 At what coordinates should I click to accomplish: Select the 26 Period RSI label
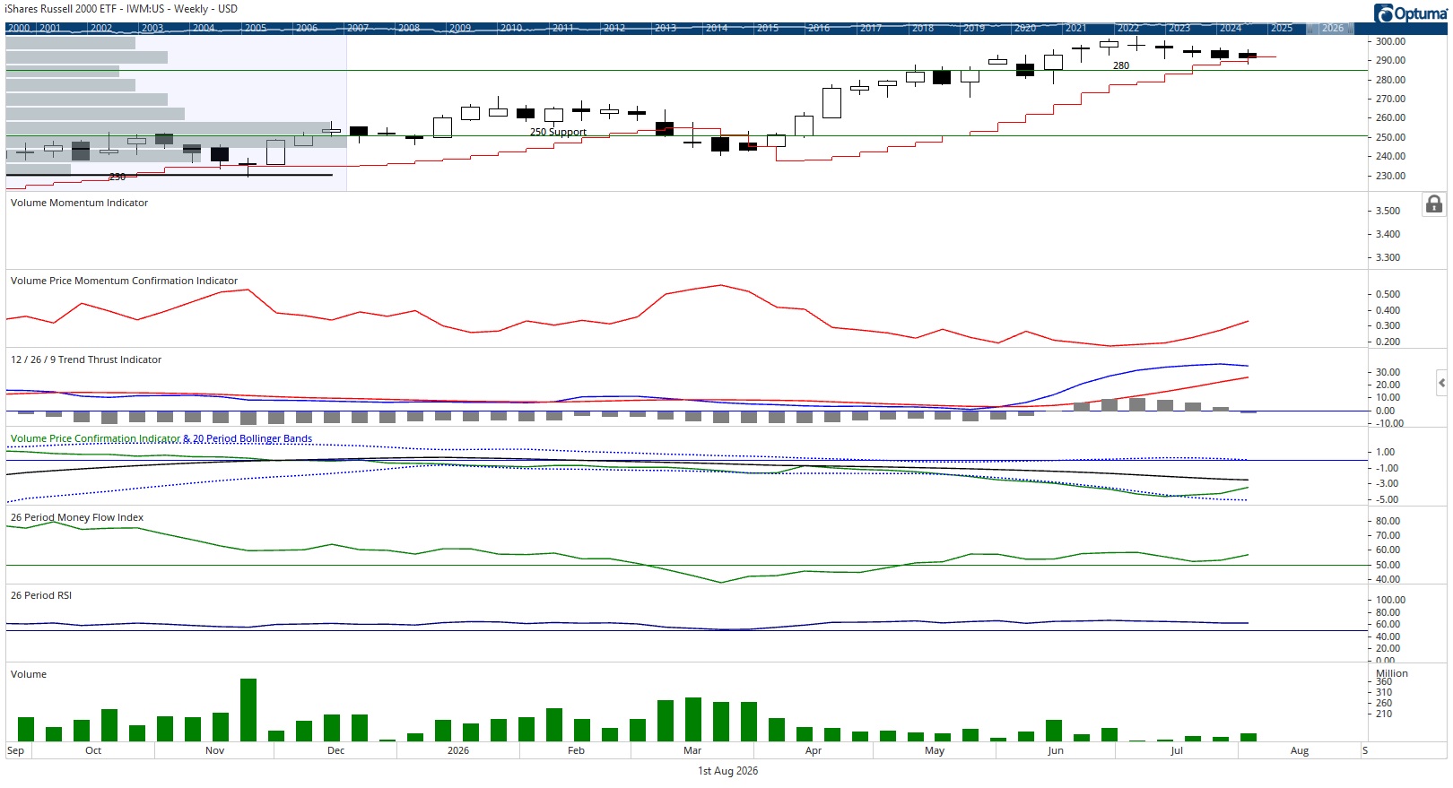[x=41, y=595]
